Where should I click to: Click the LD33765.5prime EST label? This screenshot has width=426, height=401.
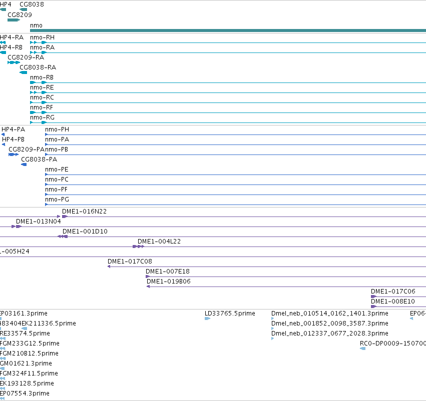click(x=230, y=313)
